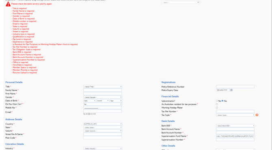
Task: Click the Post Code input field
Action: (103, 138)
